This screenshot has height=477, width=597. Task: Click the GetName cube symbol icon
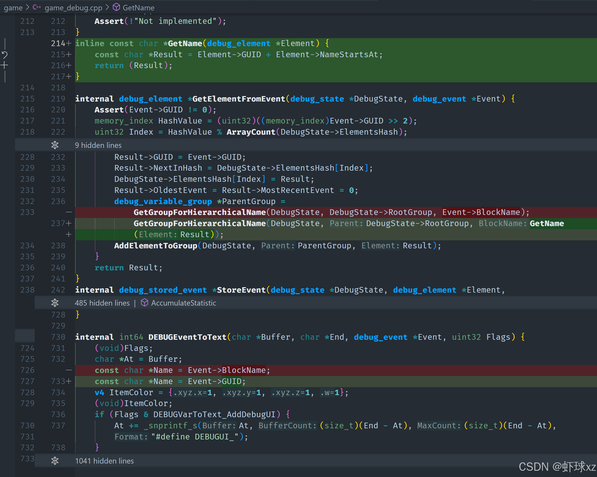click(116, 7)
